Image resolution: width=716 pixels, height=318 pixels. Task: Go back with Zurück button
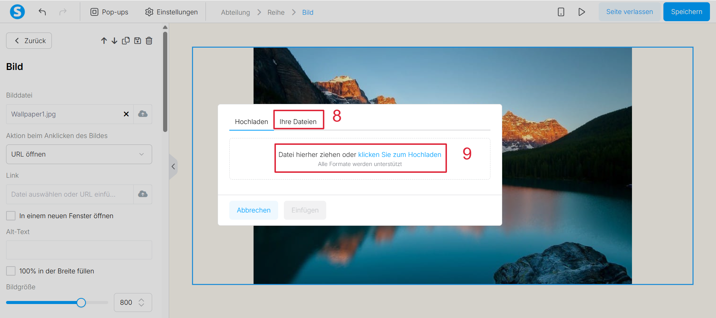pos(29,41)
